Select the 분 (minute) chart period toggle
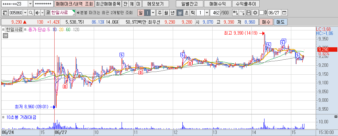The width and height of the screenshot is (338, 136). [x=179, y=13]
